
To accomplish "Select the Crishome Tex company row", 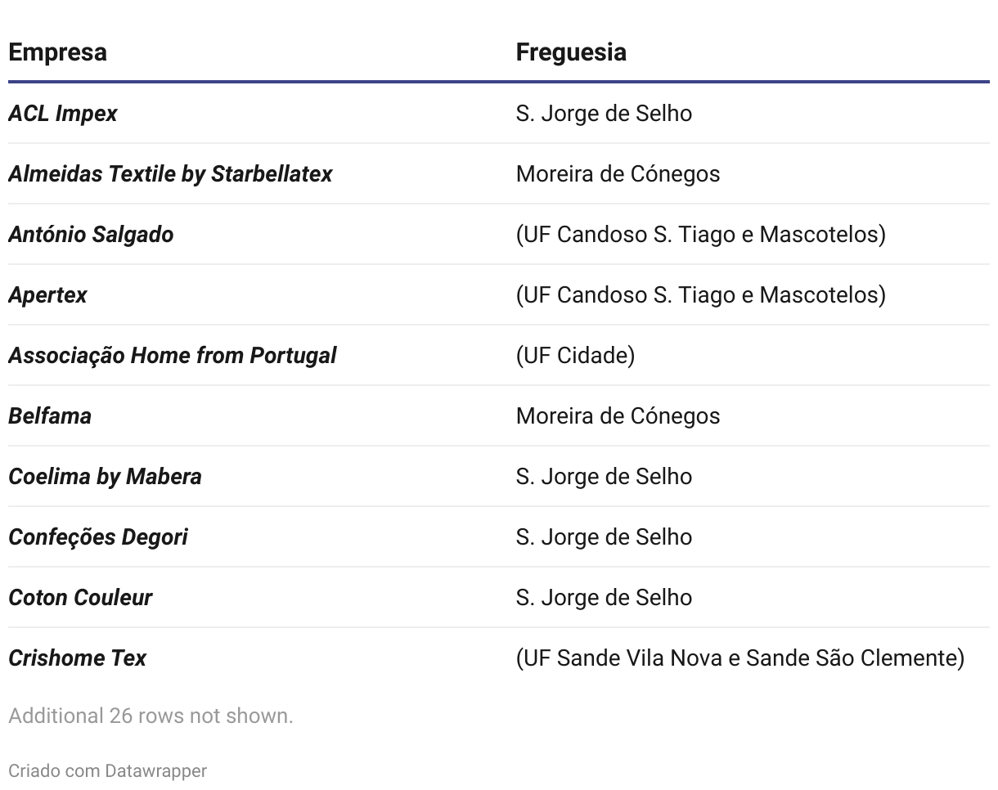I will click(499, 658).
